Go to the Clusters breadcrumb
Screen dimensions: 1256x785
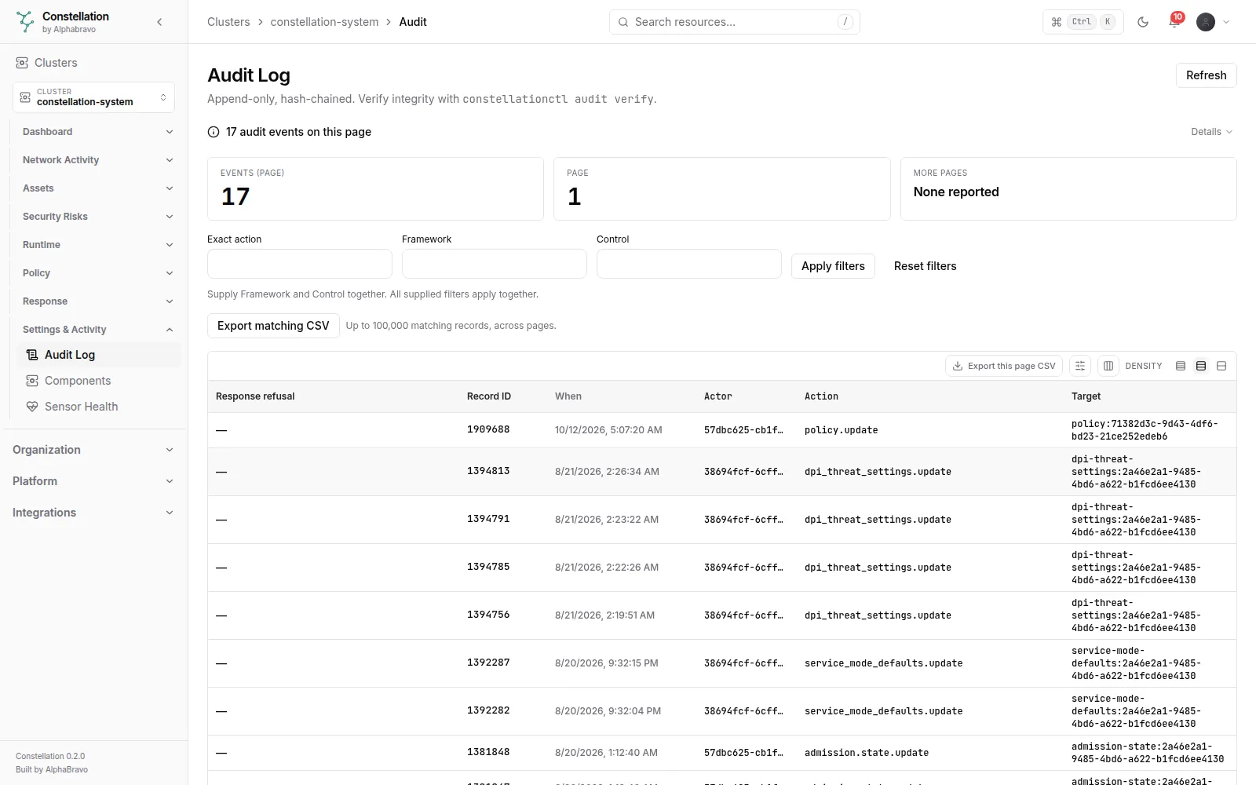pyautogui.click(x=228, y=22)
